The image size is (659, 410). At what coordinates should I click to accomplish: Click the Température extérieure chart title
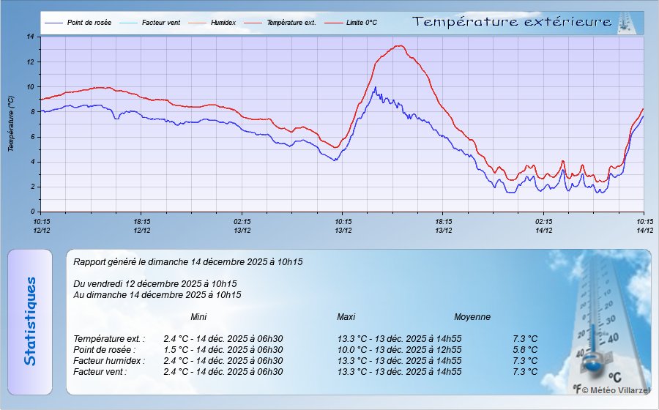point(512,22)
